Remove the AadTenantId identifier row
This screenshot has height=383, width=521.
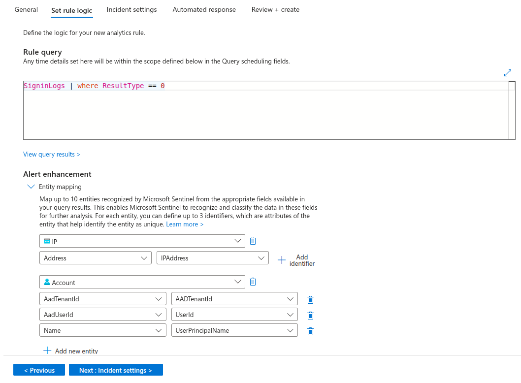pos(310,299)
